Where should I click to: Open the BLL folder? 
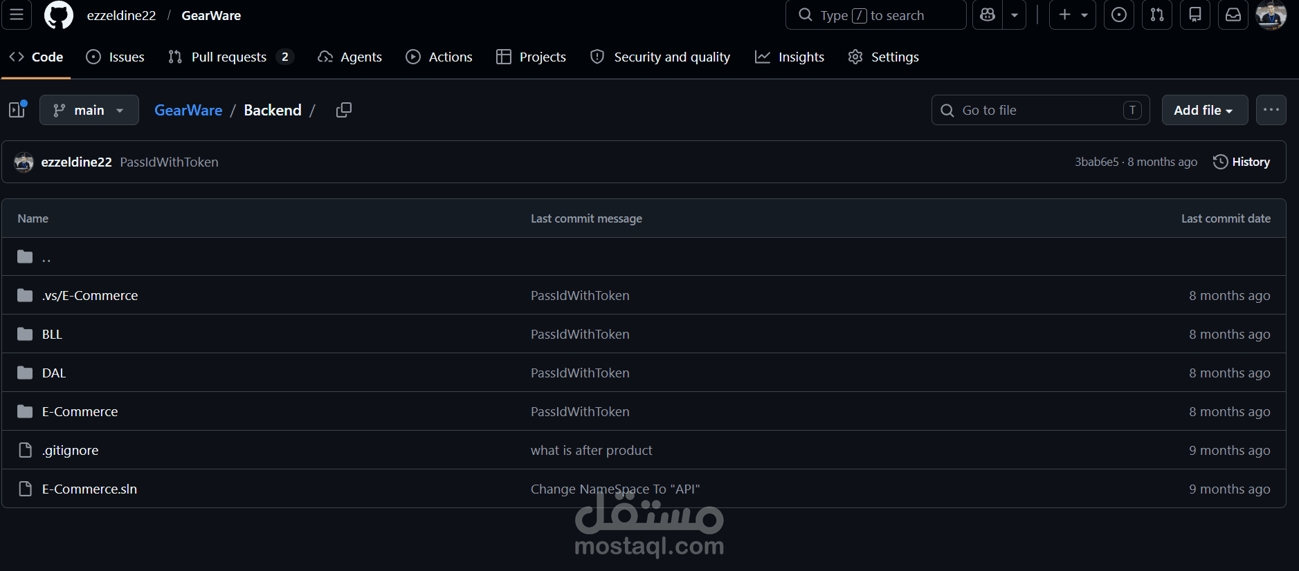[52, 334]
